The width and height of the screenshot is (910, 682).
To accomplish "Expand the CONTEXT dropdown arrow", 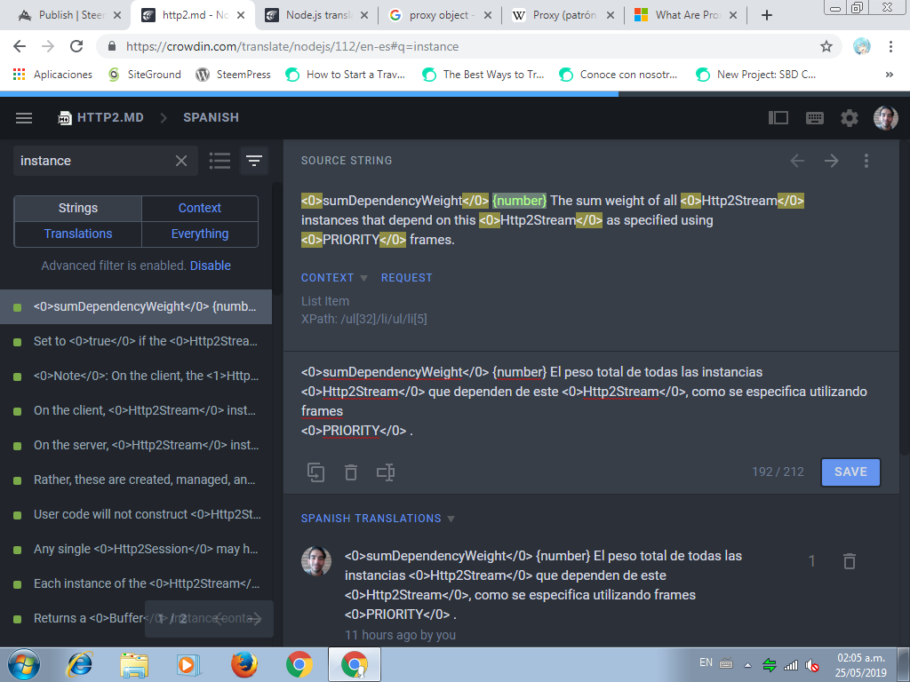I will coord(363,278).
